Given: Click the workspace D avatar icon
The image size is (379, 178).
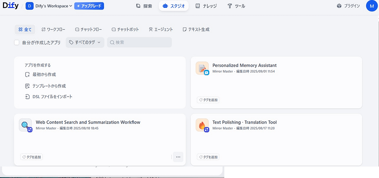Looking at the screenshot, I should [29, 6].
